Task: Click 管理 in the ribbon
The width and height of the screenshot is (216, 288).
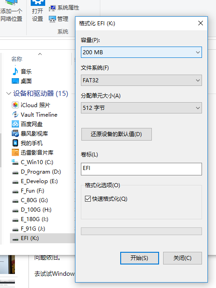Action: pos(59,19)
